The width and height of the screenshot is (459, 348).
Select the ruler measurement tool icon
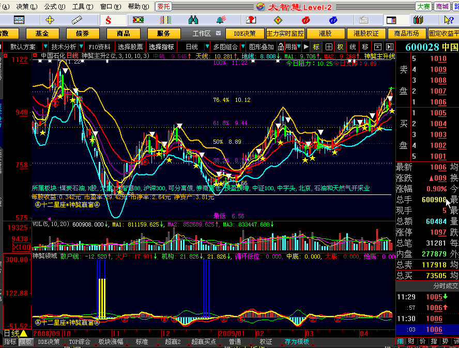pos(76,20)
